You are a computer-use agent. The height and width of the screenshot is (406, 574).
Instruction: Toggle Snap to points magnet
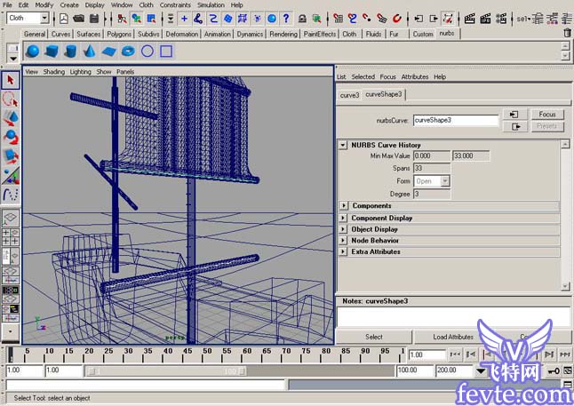click(x=367, y=19)
